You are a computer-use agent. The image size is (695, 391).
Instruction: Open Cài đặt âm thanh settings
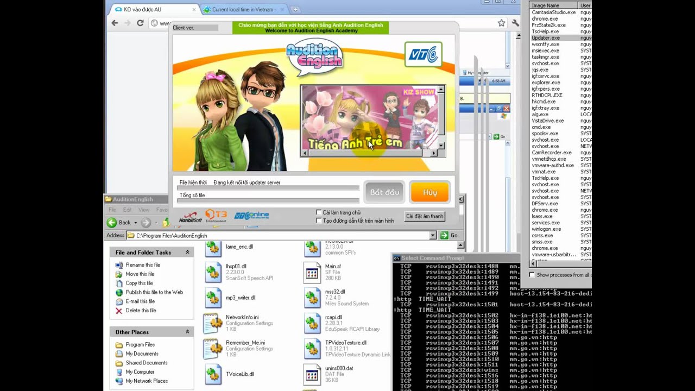[425, 216]
